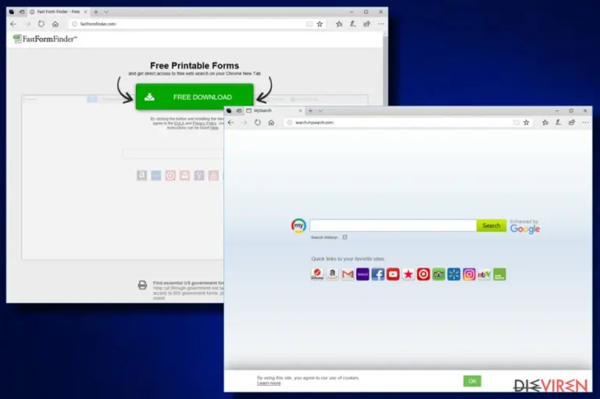Open the EULA link under download button

click(x=179, y=123)
